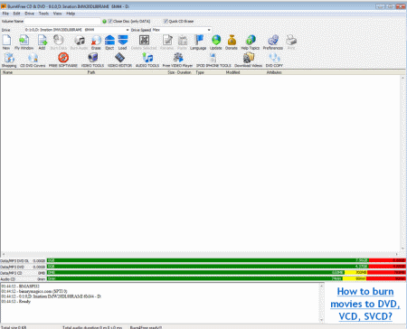Sort the list by the Modified column
The width and height of the screenshot is (407, 329).
pos(245,72)
